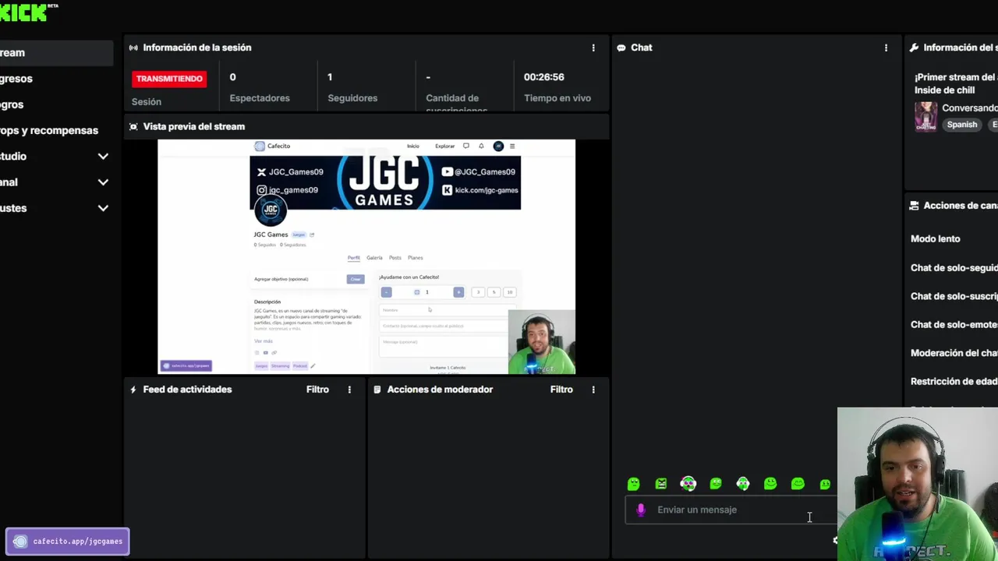Viewport: 998px width, 561px height.
Task: Click the 00:26:56 live time value
Action: (x=544, y=77)
